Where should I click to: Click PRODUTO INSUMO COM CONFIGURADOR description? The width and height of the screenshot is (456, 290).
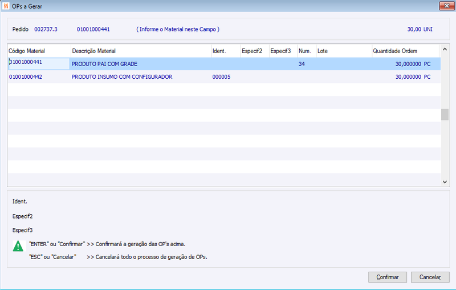point(122,77)
